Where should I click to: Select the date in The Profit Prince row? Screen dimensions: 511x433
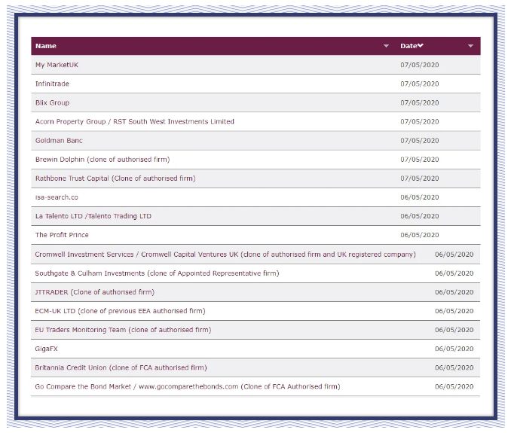(419, 235)
